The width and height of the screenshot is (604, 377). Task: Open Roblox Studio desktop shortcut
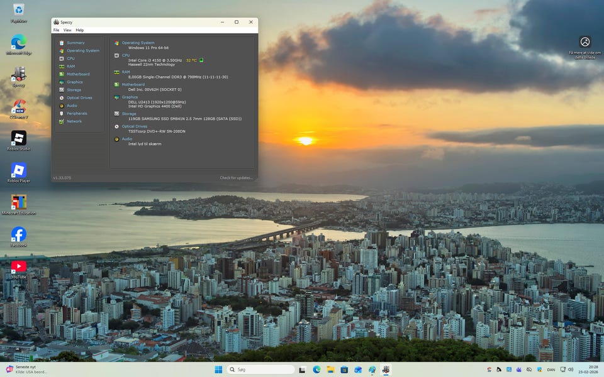click(19, 138)
